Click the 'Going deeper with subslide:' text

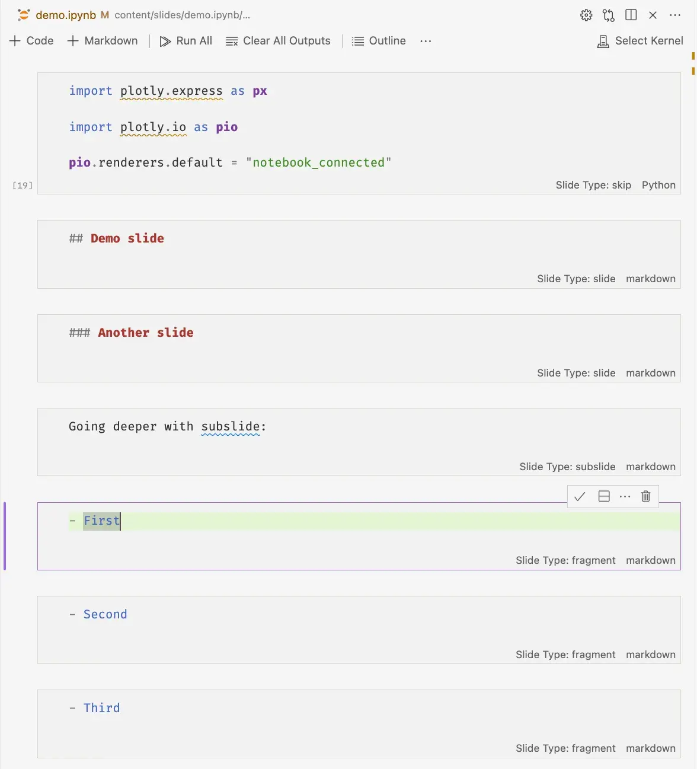click(x=168, y=426)
